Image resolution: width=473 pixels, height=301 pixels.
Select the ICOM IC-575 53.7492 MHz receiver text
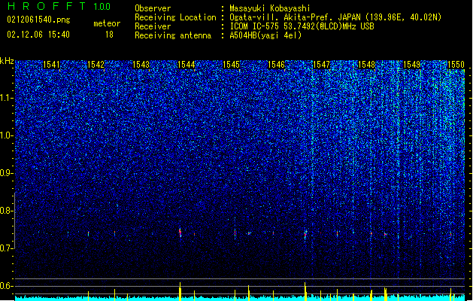(x=302, y=26)
